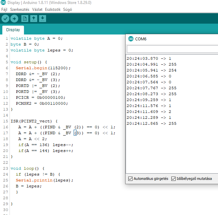Click line 2 'byte B = 0;'

click(25, 44)
